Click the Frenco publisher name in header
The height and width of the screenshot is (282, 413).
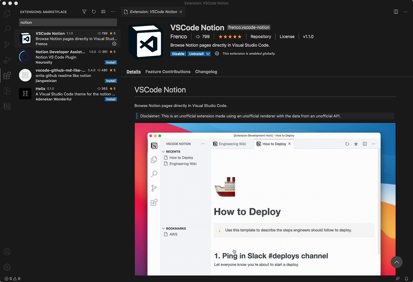179,37
